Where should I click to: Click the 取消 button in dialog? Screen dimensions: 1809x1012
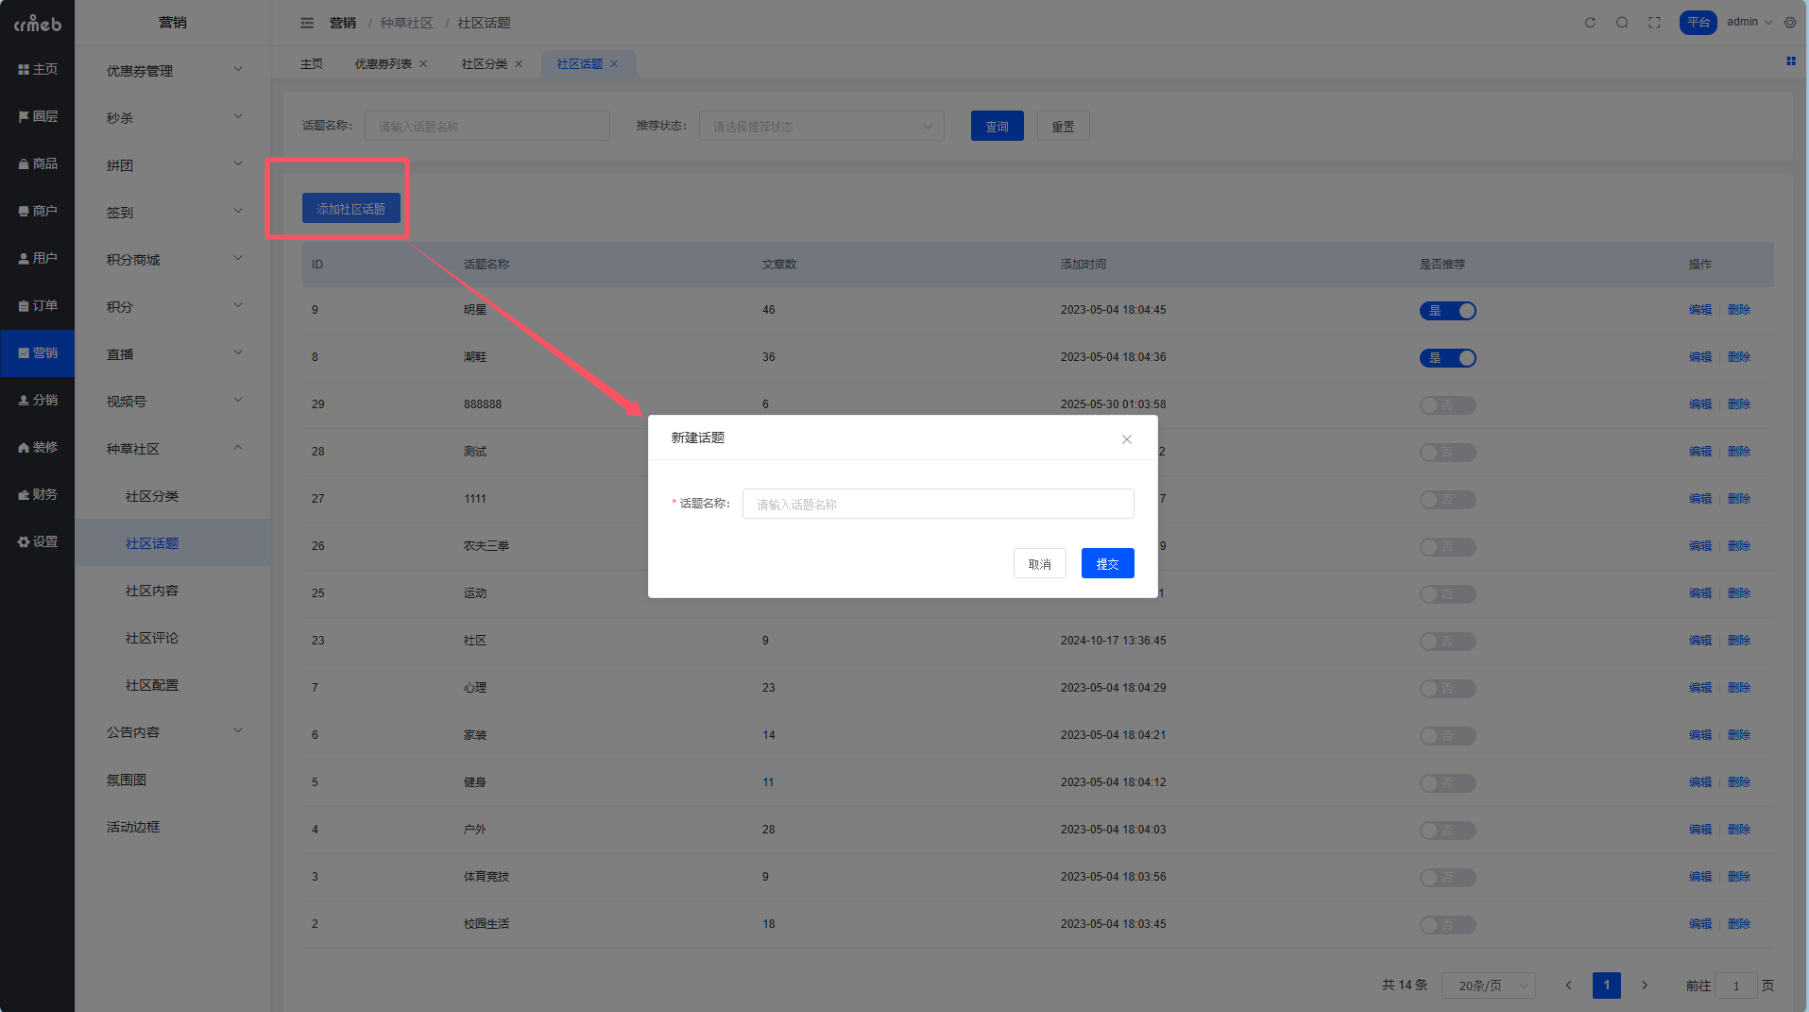(x=1039, y=564)
